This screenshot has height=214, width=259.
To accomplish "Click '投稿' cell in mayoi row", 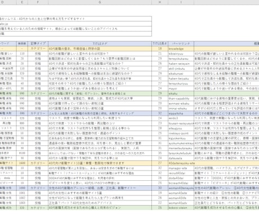I will (38, 88).
